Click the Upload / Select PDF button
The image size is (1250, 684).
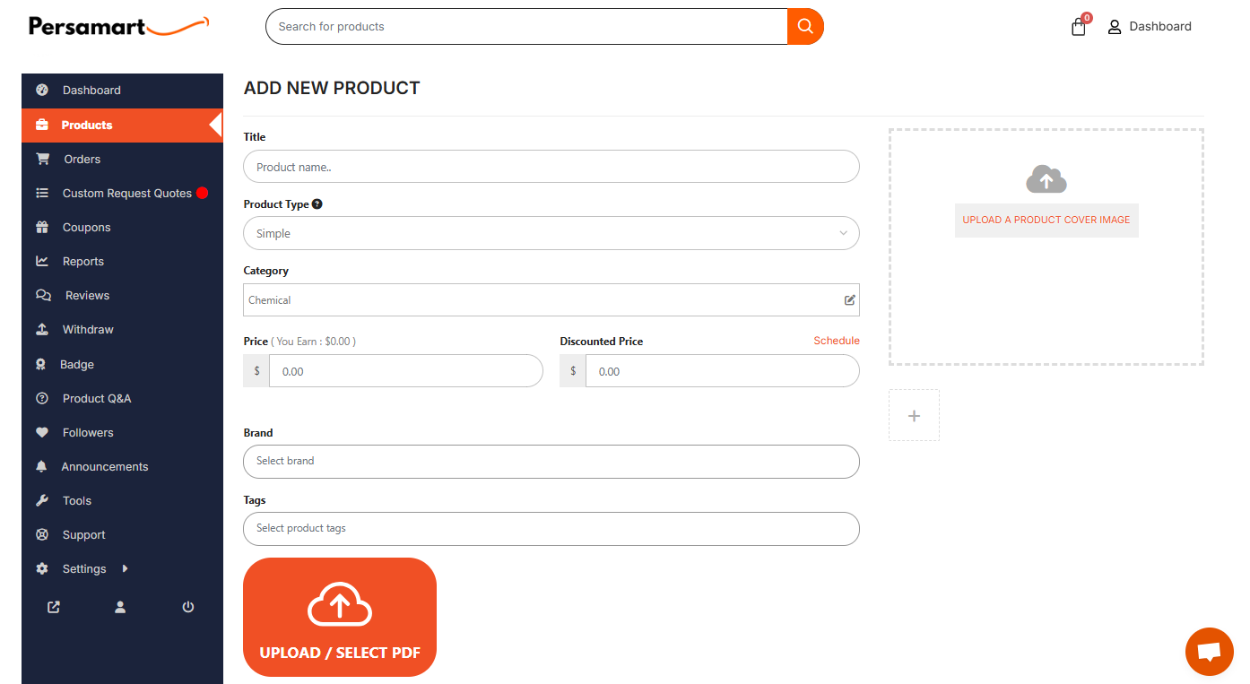click(340, 617)
